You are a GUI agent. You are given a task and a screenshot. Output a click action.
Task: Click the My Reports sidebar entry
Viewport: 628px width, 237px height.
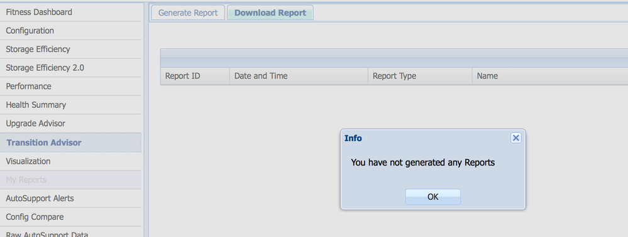point(70,180)
